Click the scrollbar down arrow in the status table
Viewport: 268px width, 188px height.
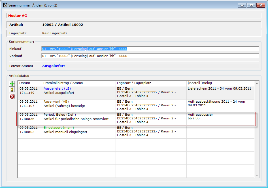tap(257, 176)
